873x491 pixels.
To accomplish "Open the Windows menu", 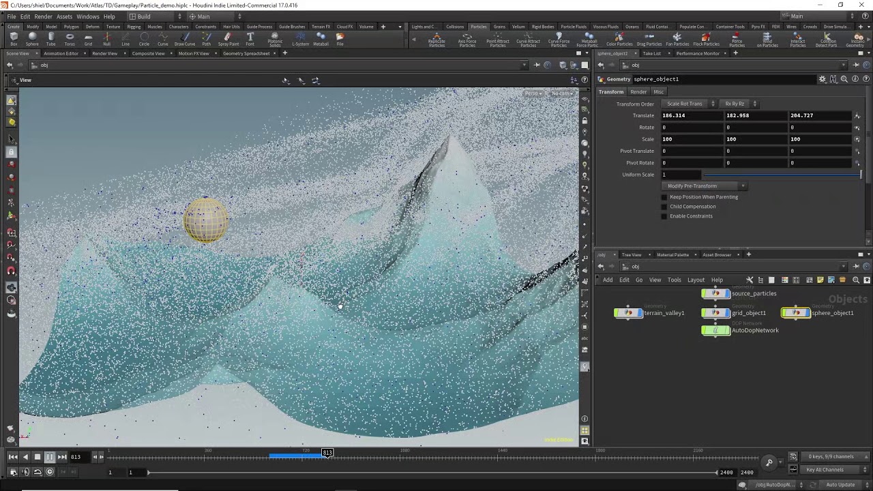I will 87,16.
